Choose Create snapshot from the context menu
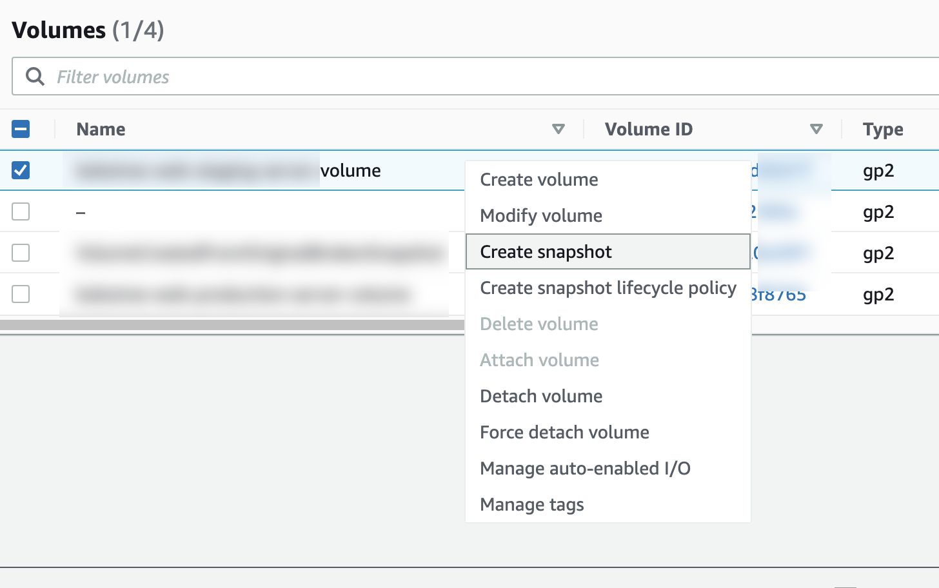This screenshot has width=939, height=588. (545, 251)
